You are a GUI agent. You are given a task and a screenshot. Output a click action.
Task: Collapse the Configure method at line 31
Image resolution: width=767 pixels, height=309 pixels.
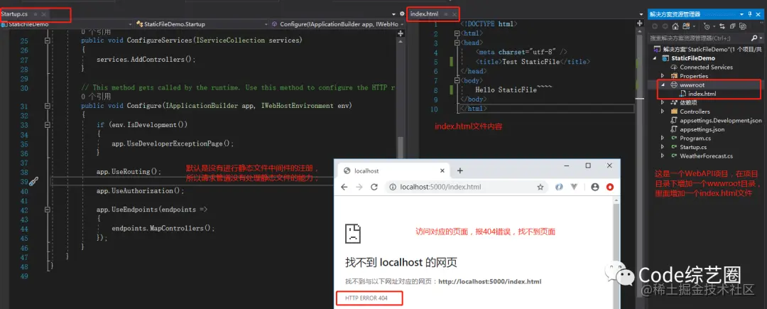[x=48, y=106]
